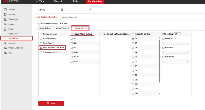Check the D11->1 alarm output
The width and height of the screenshot is (205, 110).
point(72,57)
